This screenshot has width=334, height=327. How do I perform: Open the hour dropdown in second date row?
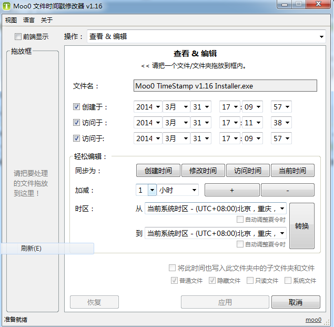click(230, 123)
